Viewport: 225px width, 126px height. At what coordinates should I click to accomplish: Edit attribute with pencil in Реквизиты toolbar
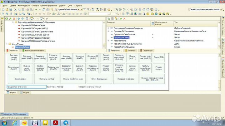121,19
